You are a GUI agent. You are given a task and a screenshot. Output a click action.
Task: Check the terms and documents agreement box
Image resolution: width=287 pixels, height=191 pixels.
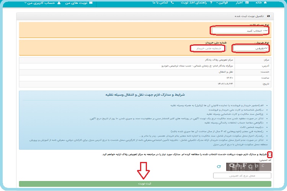(x=270, y=155)
